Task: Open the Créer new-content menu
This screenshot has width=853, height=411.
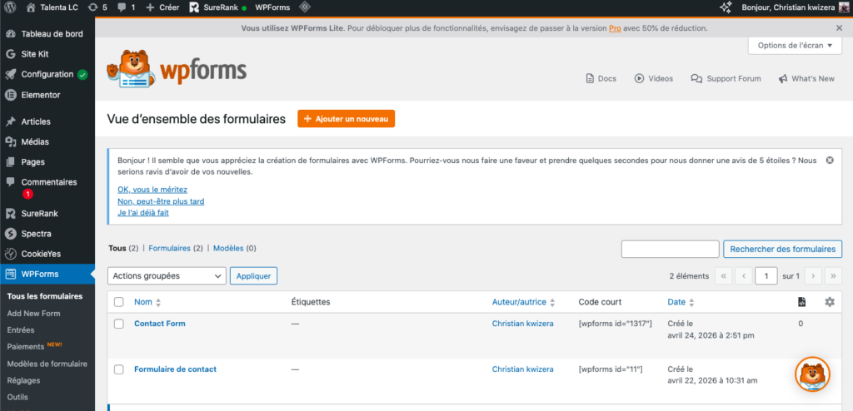Action: 162,7
